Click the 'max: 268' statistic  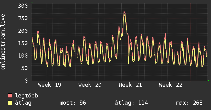pos(189,103)
